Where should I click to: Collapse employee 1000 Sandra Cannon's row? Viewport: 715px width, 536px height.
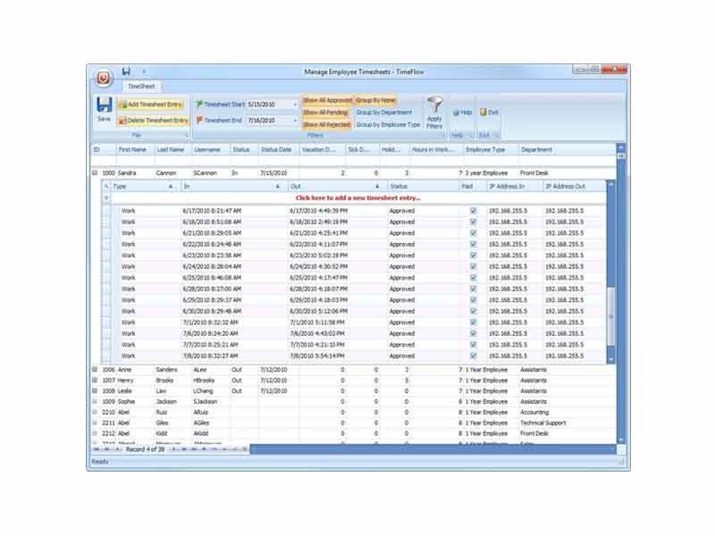coord(95,172)
